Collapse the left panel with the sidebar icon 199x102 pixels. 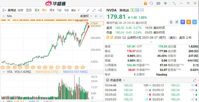tap(4, 10)
